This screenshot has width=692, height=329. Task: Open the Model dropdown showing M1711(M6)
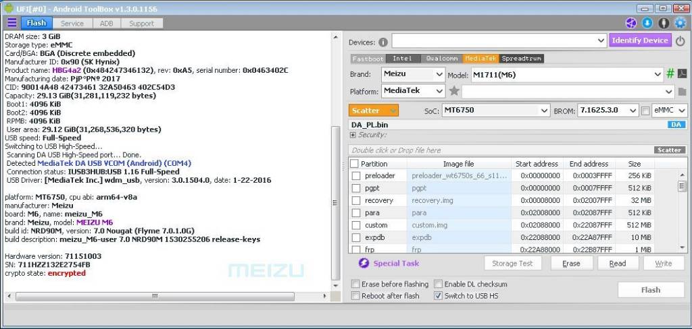(567, 74)
